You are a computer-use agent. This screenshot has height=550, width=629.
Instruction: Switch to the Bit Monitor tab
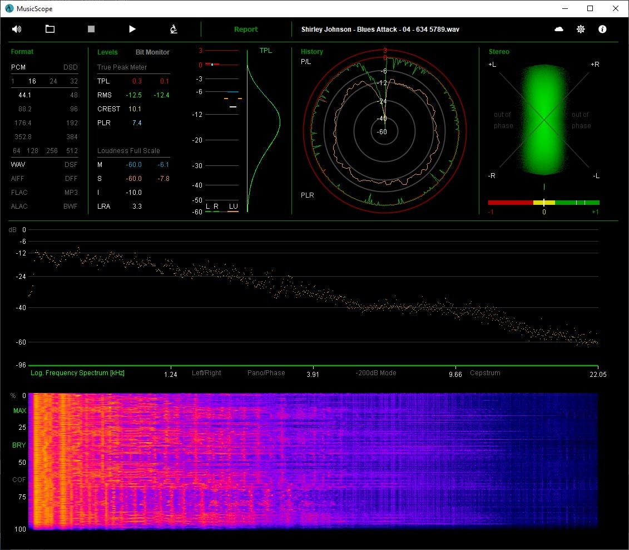[152, 52]
